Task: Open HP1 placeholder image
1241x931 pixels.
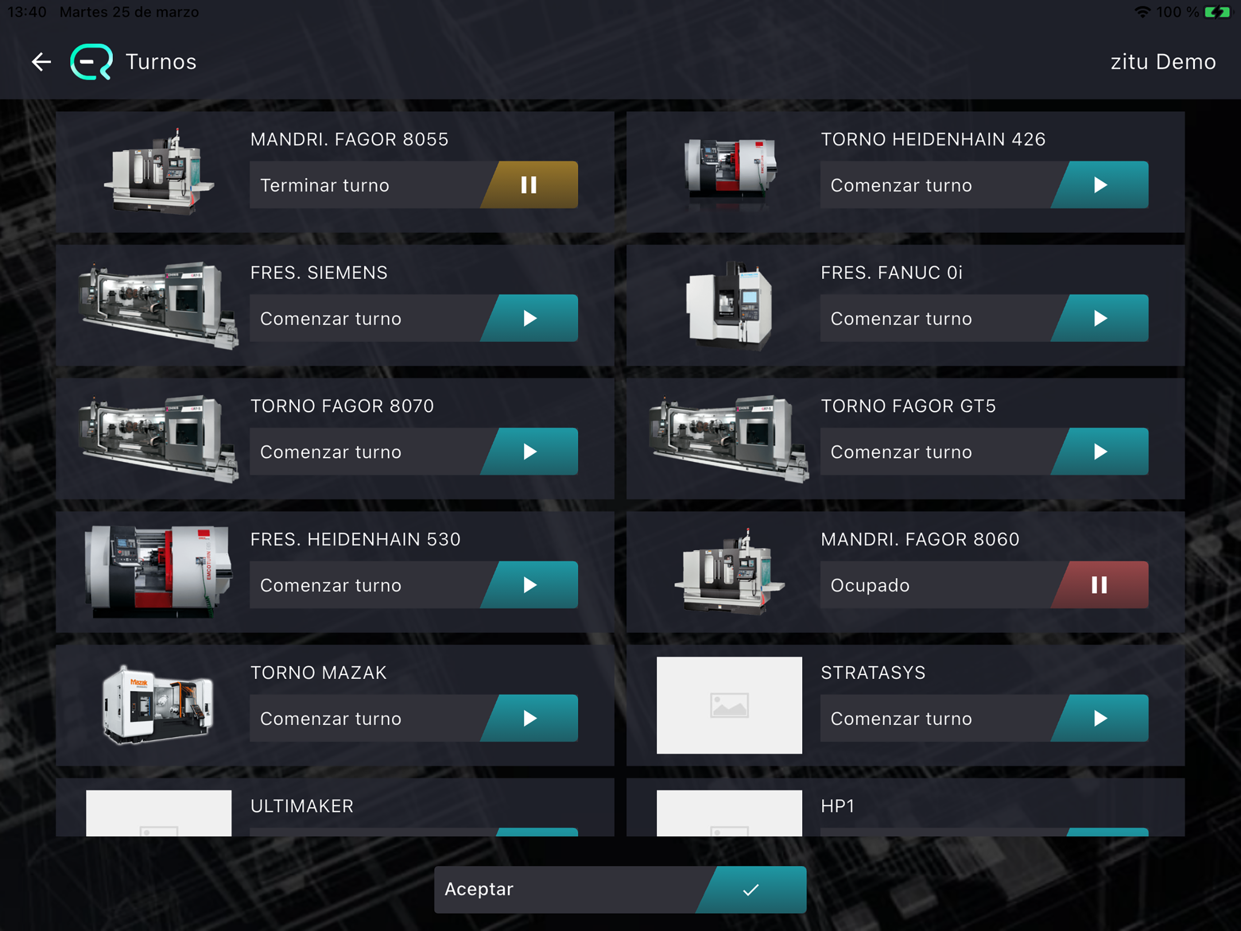Action: tap(729, 813)
